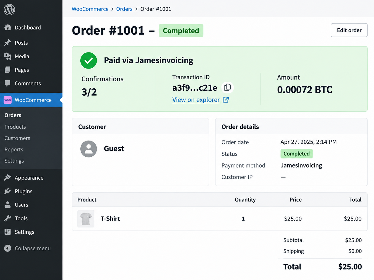Image resolution: width=374 pixels, height=280 pixels.
Task: Click the Guest avatar icon
Action: (x=89, y=149)
